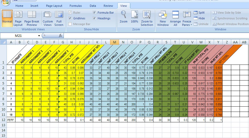249x138 pixels.
Task: Select column M header
Action: pyautogui.click(x=115, y=42)
